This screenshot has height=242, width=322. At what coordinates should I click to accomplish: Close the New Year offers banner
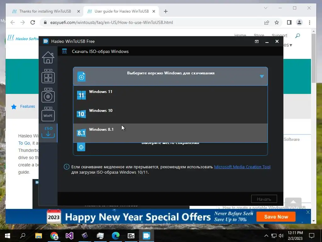[x=308, y=212]
